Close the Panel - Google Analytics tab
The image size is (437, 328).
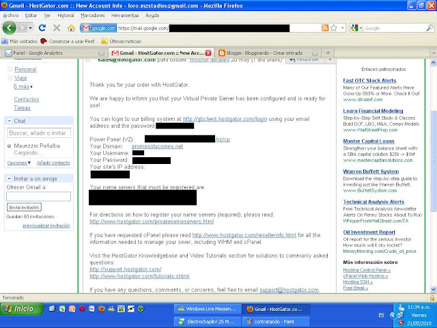point(102,53)
